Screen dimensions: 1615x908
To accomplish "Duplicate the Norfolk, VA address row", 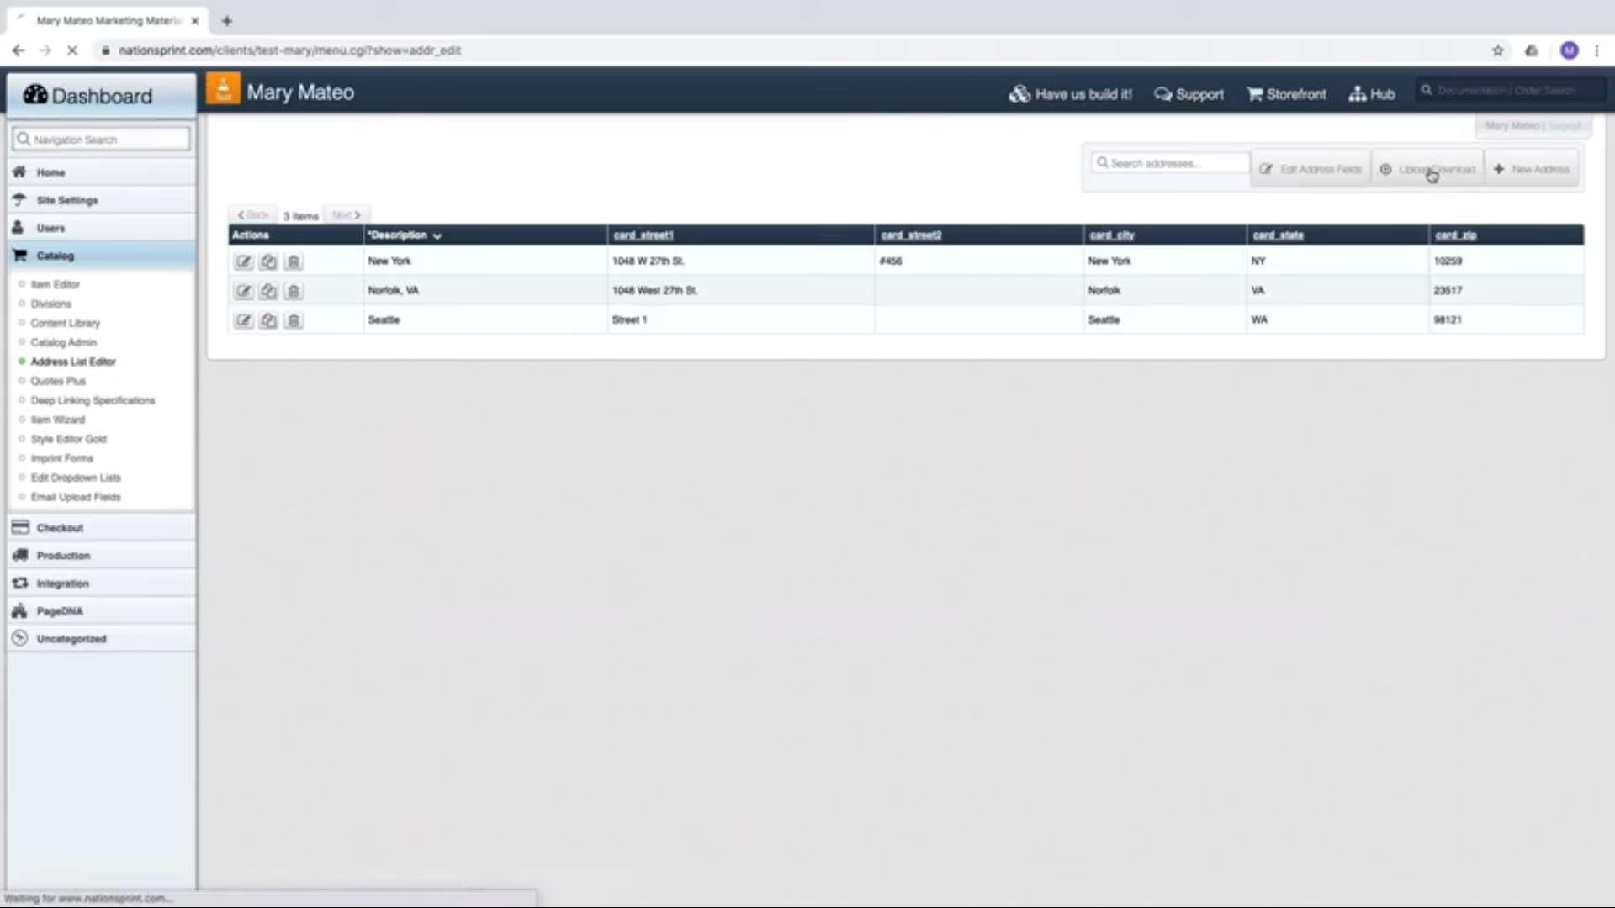I will [x=268, y=291].
